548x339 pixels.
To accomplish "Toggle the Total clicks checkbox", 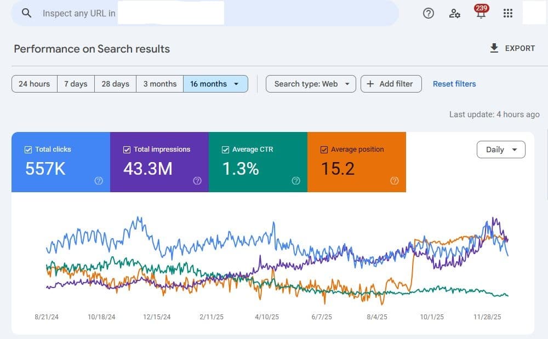I will (x=28, y=150).
